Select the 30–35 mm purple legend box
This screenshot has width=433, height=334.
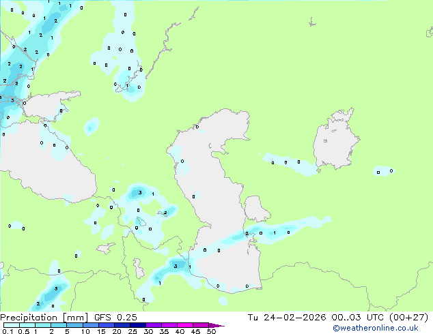click(x=153, y=325)
